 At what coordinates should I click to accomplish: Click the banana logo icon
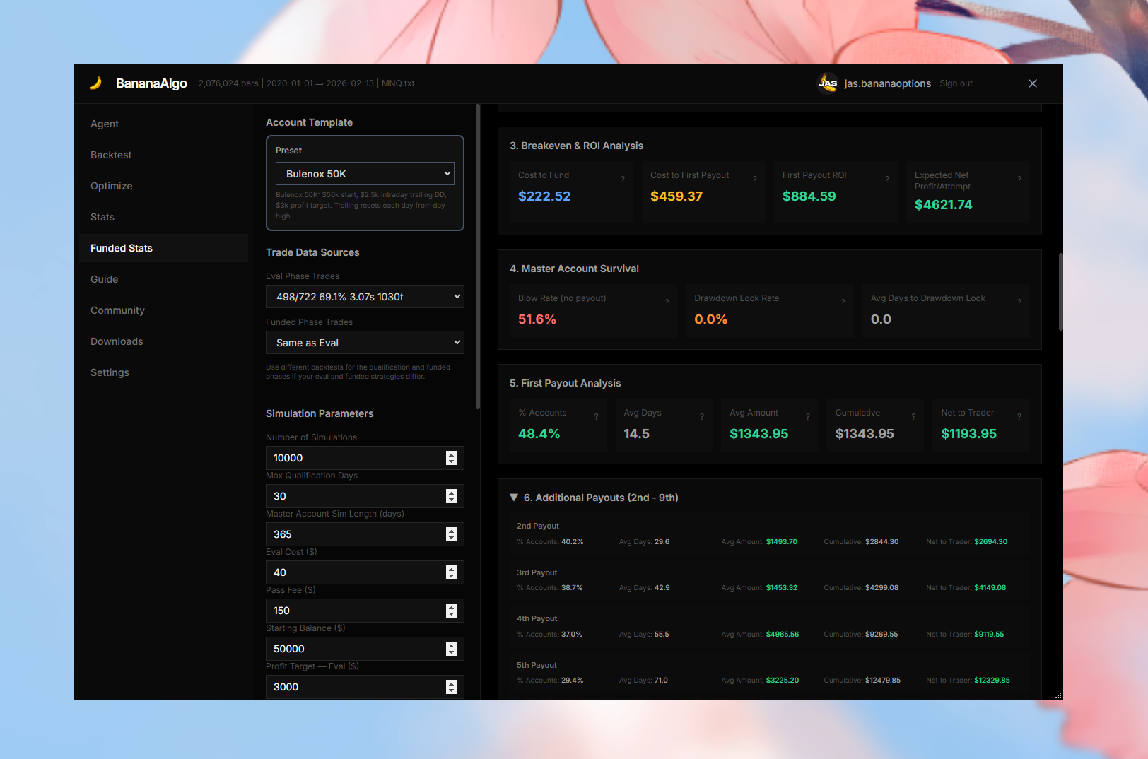pos(97,83)
